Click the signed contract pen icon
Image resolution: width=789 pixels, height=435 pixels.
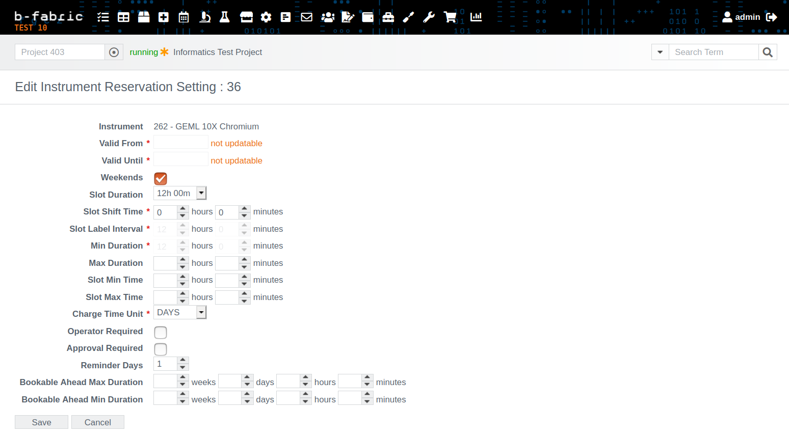[x=348, y=17]
